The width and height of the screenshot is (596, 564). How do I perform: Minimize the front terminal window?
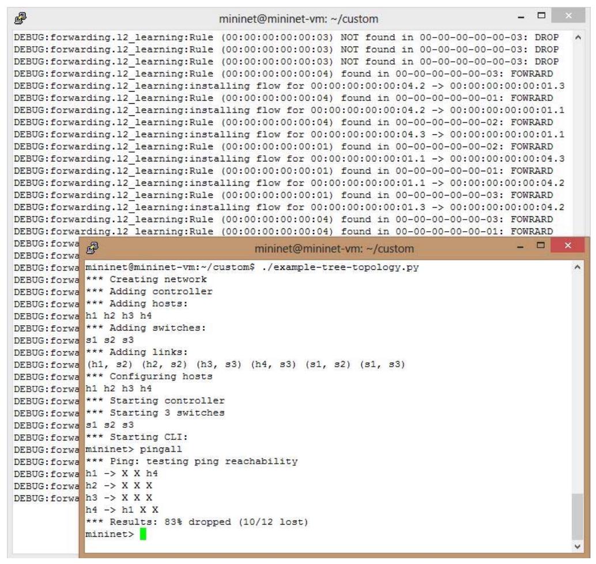[520, 246]
